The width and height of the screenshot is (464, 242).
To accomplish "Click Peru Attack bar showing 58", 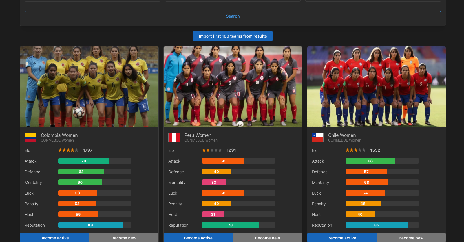I will (x=238, y=161).
